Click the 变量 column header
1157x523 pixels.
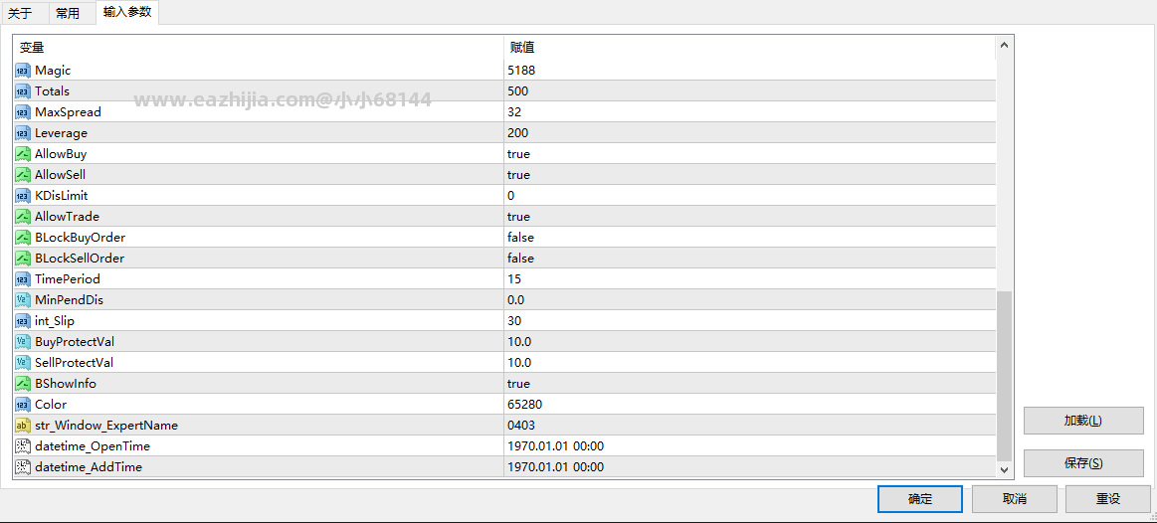tap(259, 48)
